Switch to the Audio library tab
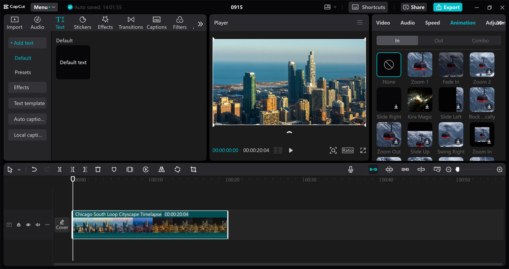The image size is (509, 269). tap(37, 23)
